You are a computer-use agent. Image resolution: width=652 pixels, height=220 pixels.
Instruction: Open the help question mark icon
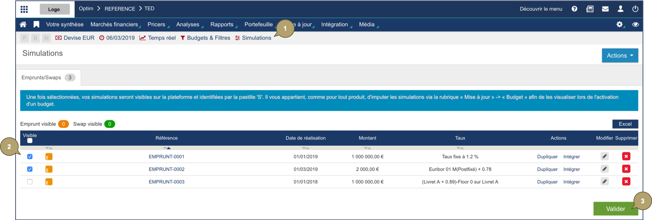pyautogui.click(x=574, y=9)
